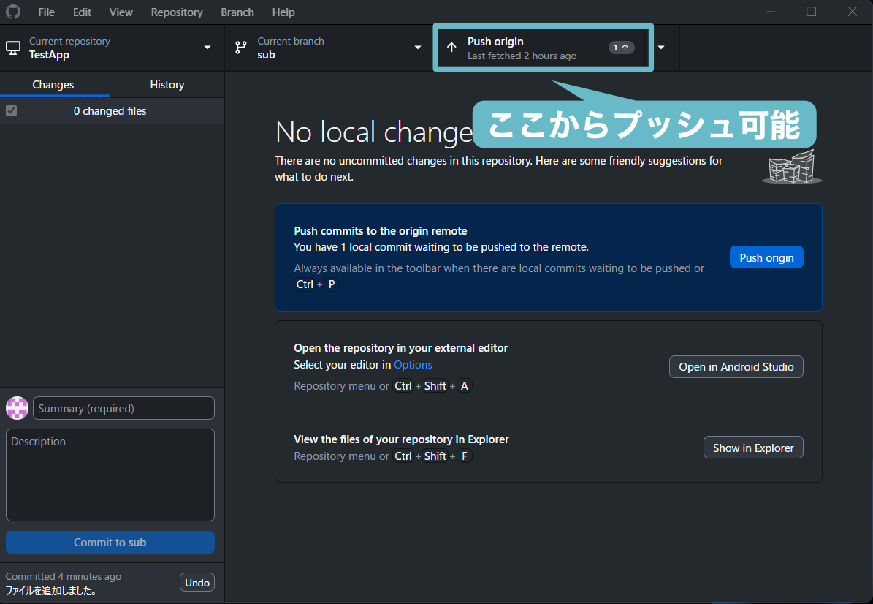This screenshot has height=604, width=873.
Task: Open the Help menu
Action: [x=283, y=12]
